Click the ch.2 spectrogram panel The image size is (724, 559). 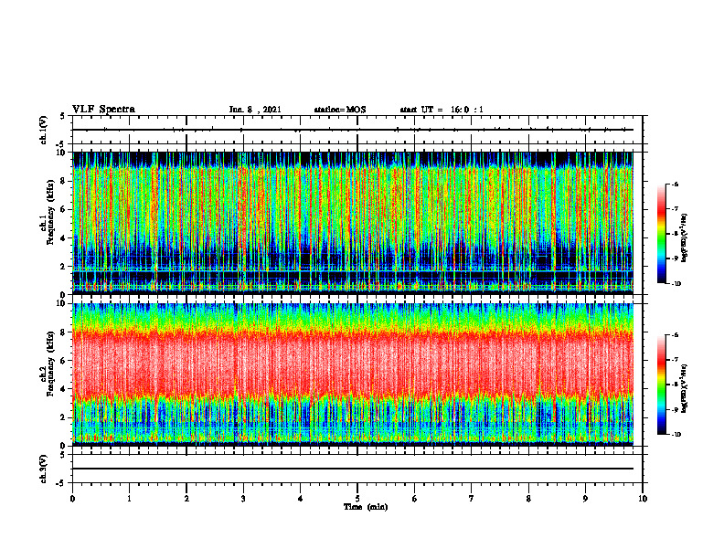click(353, 374)
